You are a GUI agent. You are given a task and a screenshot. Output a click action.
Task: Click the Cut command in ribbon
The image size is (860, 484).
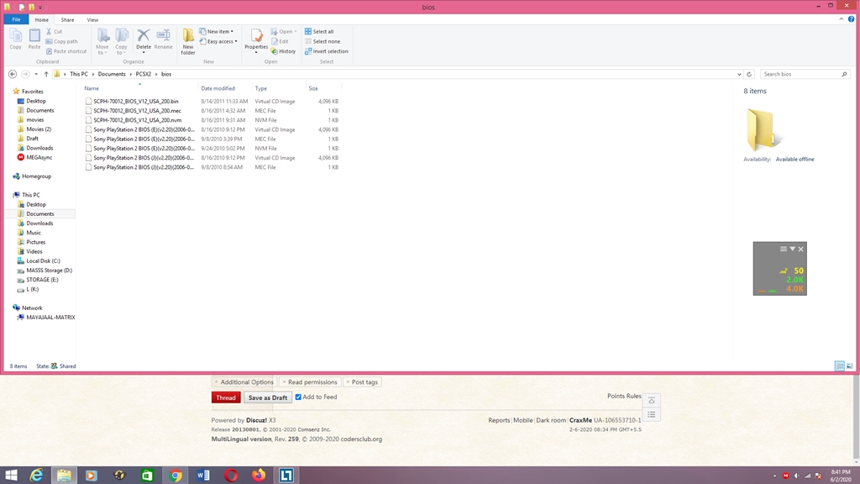click(54, 31)
